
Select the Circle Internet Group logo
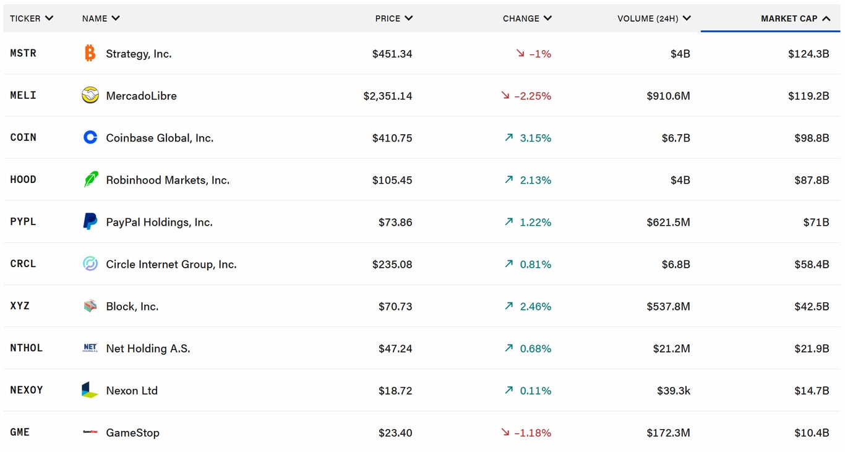91,264
